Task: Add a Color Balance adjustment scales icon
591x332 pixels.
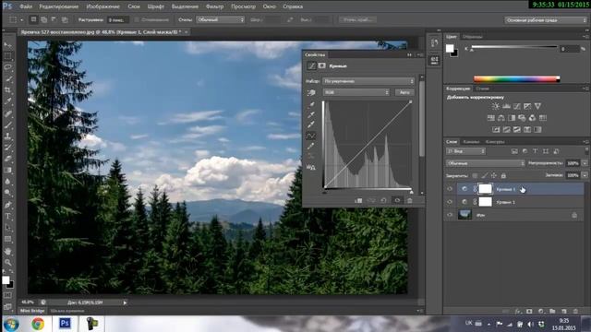Action: (501, 118)
